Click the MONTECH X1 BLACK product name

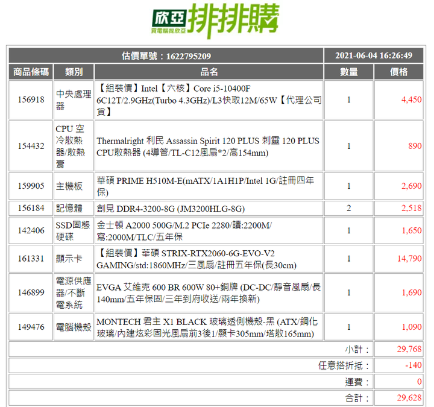point(207,327)
